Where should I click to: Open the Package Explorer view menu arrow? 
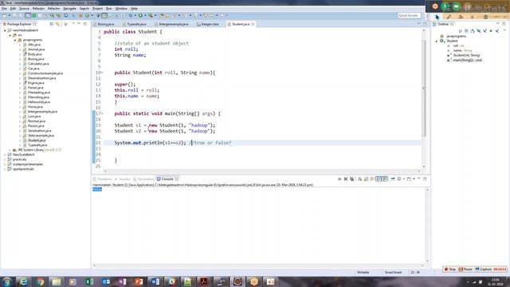coord(73,24)
